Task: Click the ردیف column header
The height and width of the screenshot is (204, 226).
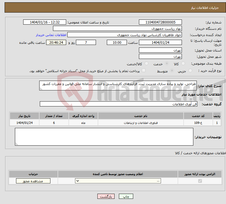Action: (217, 116)
